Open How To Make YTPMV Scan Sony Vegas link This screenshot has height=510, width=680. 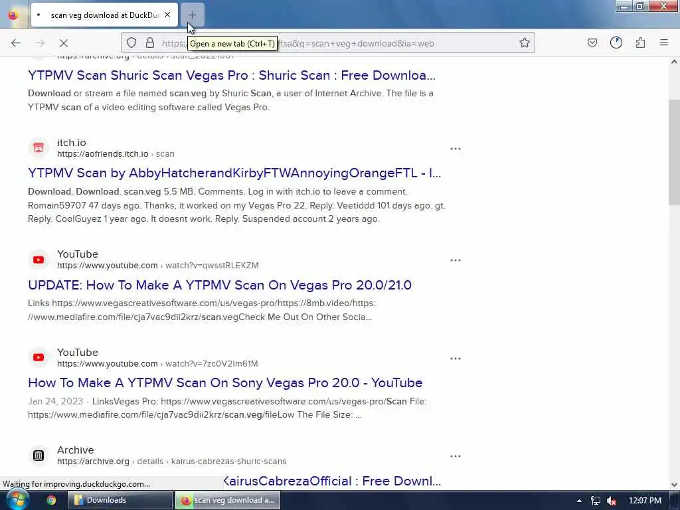225,383
